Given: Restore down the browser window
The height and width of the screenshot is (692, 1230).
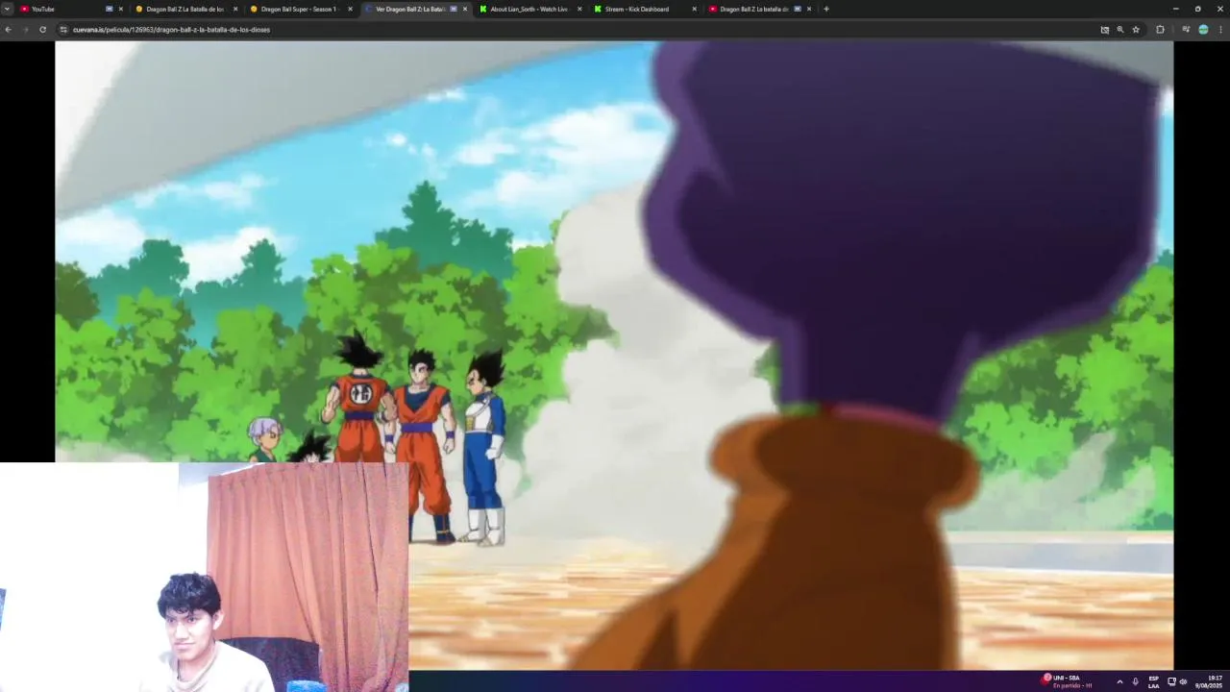Looking at the screenshot, I should coord(1197,9).
